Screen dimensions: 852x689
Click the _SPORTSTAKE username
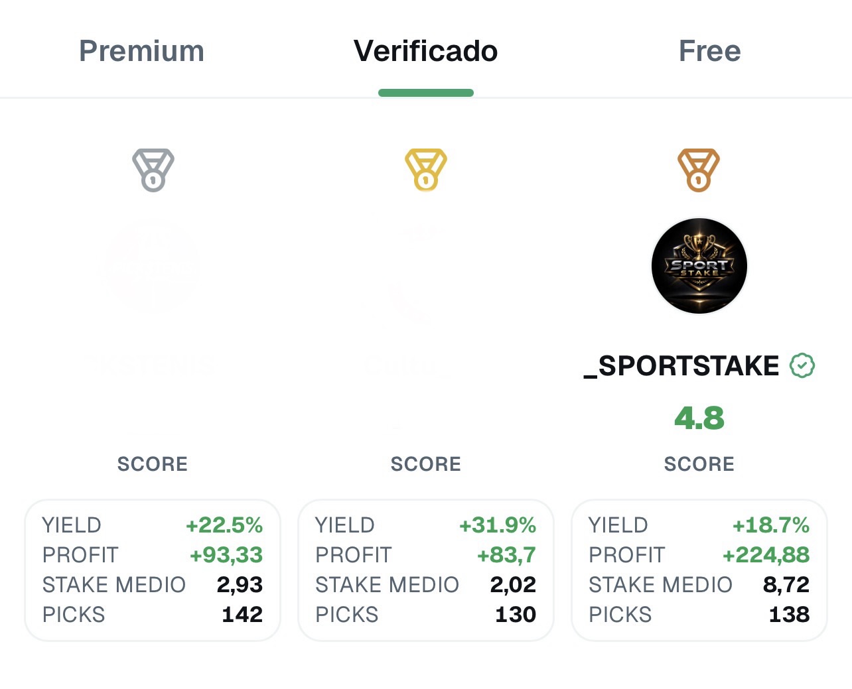681,366
